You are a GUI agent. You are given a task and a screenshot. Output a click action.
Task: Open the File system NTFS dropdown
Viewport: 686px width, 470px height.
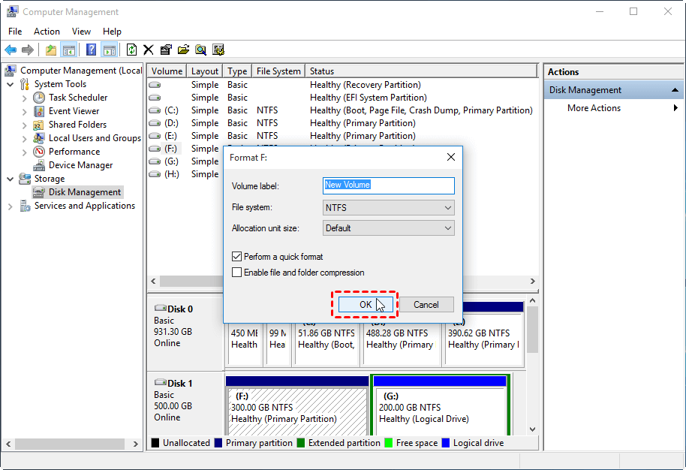tap(389, 207)
